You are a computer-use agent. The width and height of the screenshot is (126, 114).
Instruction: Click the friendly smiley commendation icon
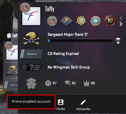click(x=48, y=83)
